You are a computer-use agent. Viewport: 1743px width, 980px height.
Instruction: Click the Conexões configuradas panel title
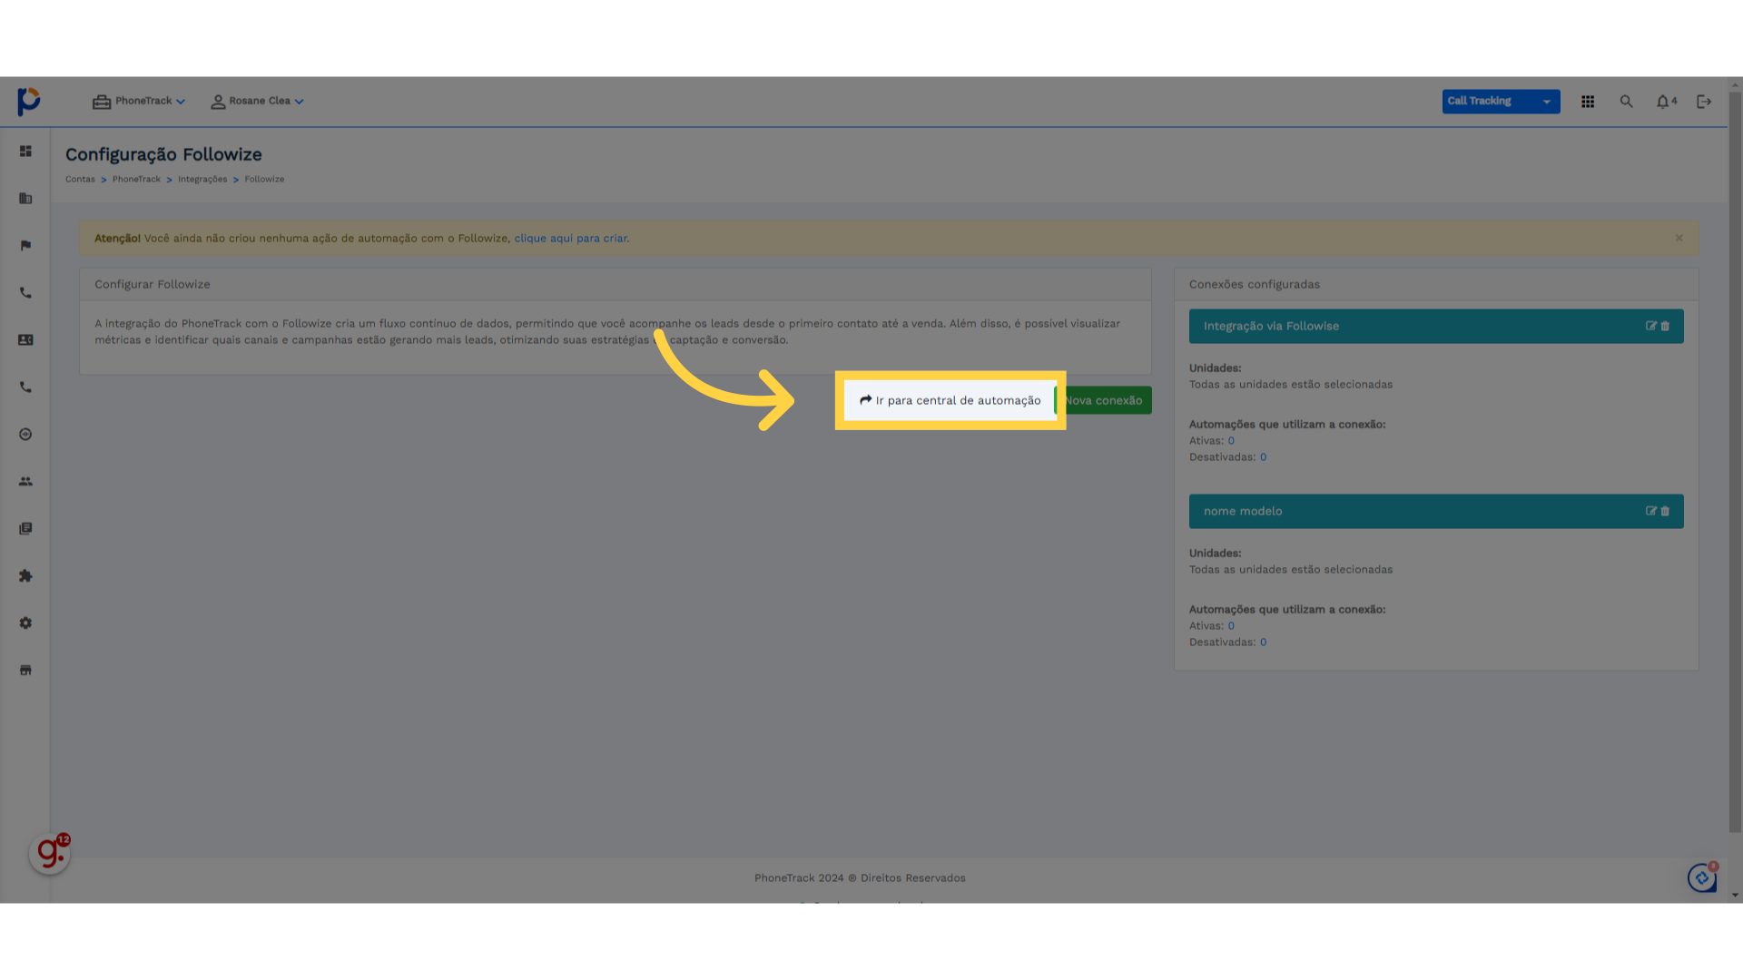pyautogui.click(x=1255, y=284)
